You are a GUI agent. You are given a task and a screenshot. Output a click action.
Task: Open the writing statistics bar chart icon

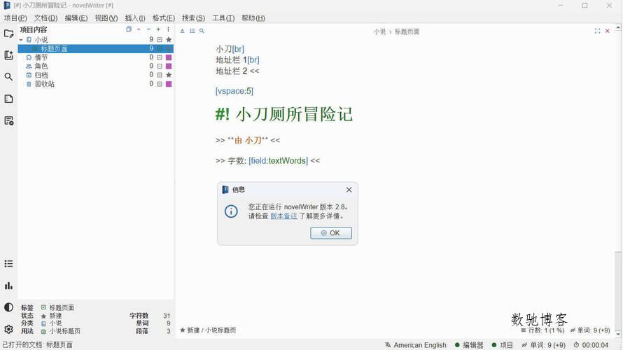(8, 286)
